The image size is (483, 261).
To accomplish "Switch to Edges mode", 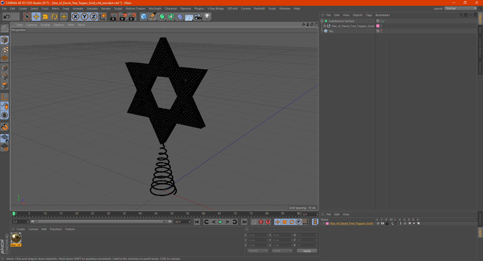I will 5,77.
